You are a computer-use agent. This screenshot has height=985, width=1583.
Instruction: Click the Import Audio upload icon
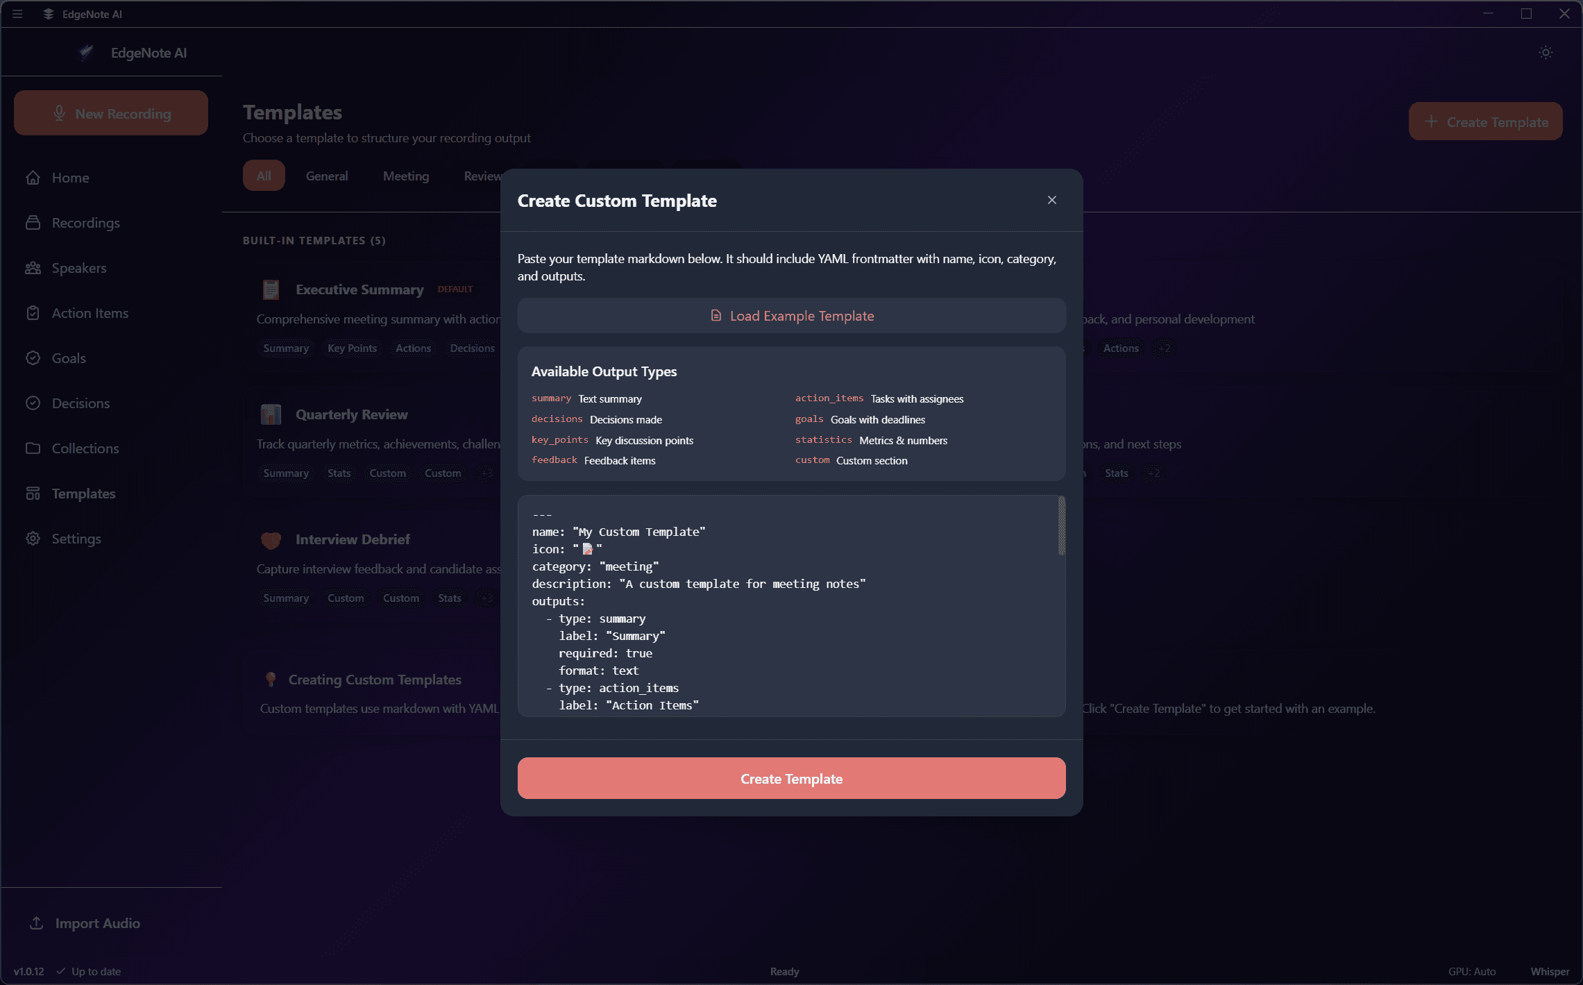[35, 923]
